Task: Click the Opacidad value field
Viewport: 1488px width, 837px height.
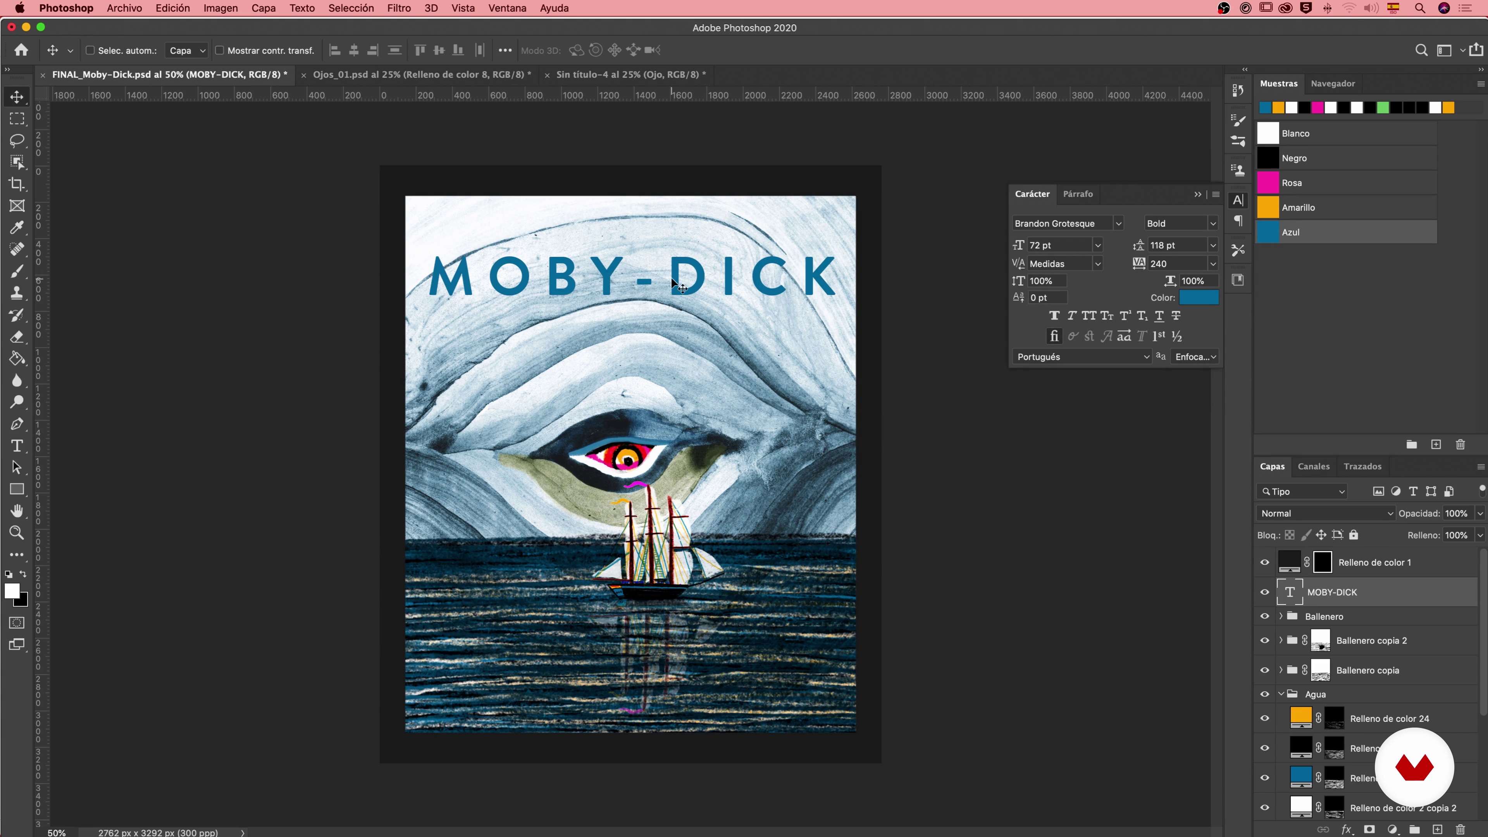Action: tap(1457, 513)
